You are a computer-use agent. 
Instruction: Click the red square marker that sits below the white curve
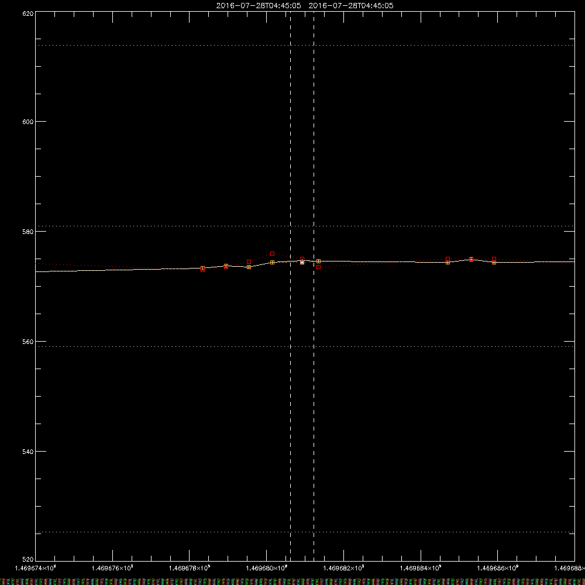point(318,267)
